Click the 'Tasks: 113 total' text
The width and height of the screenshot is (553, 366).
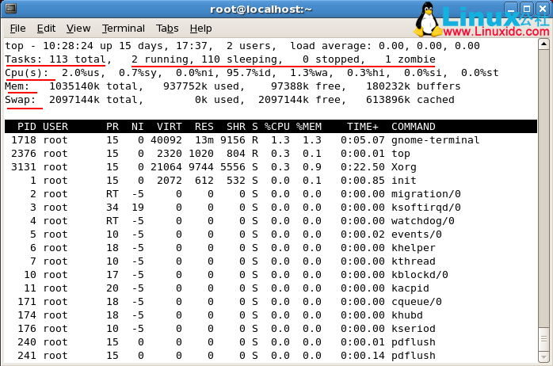[x=55, y=59]
